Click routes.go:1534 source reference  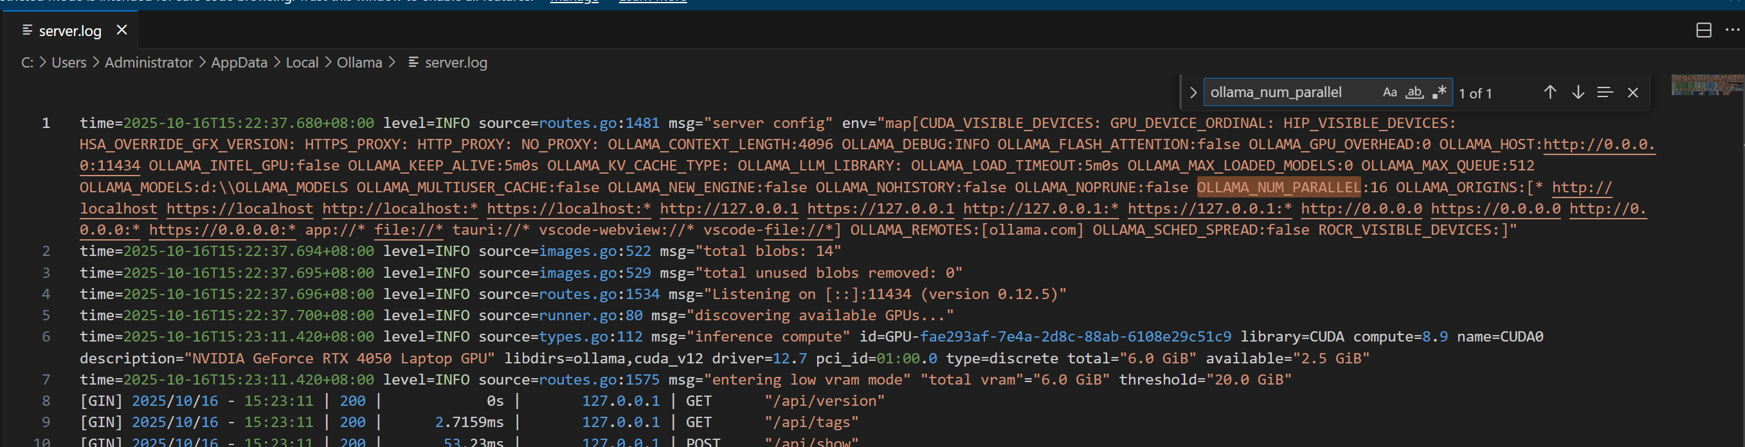[599, 294]
